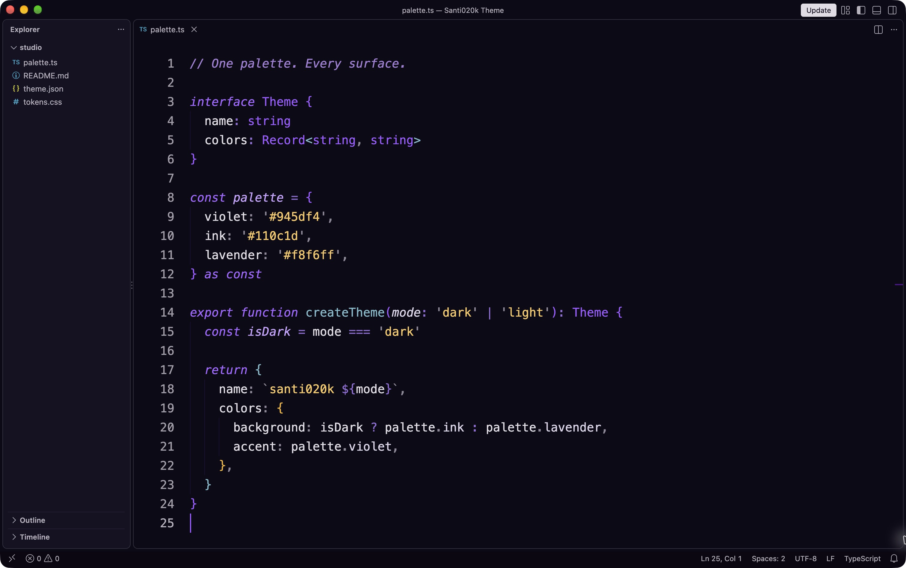The width and height of the screenshot is (906, 568).
Task: Click line number 14 in the gutter
Action: point(167,312)
